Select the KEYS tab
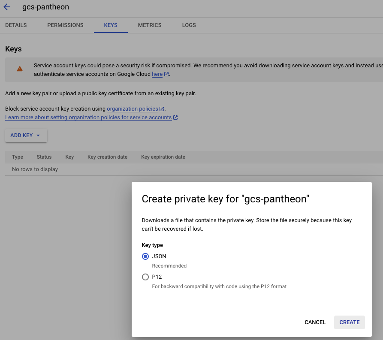383x340 pixels. click(x=111, y=25)
